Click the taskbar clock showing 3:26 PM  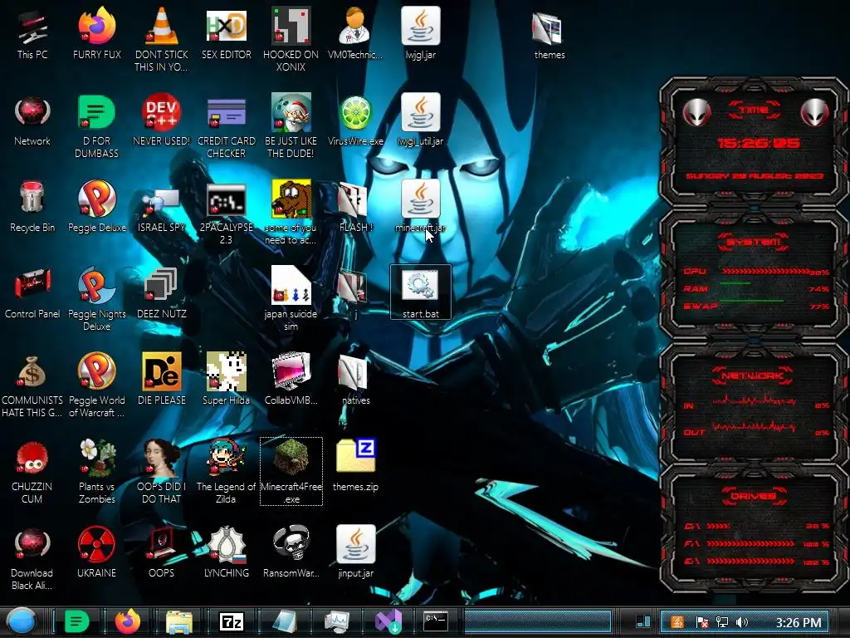point(799,622)
